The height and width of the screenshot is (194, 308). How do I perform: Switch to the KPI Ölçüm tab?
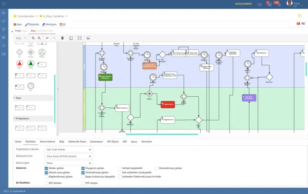(x=113, y=141)
